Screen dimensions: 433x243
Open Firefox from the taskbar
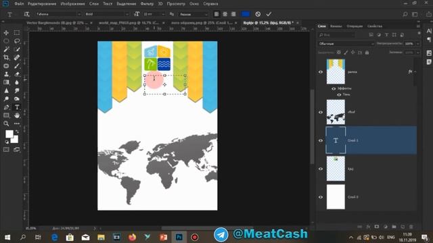click(x=133, y=237)
